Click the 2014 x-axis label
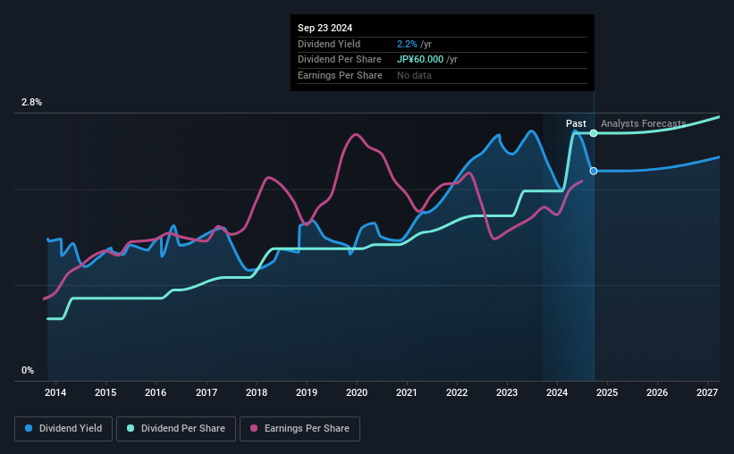734x454 pixels. pos(55,392)
